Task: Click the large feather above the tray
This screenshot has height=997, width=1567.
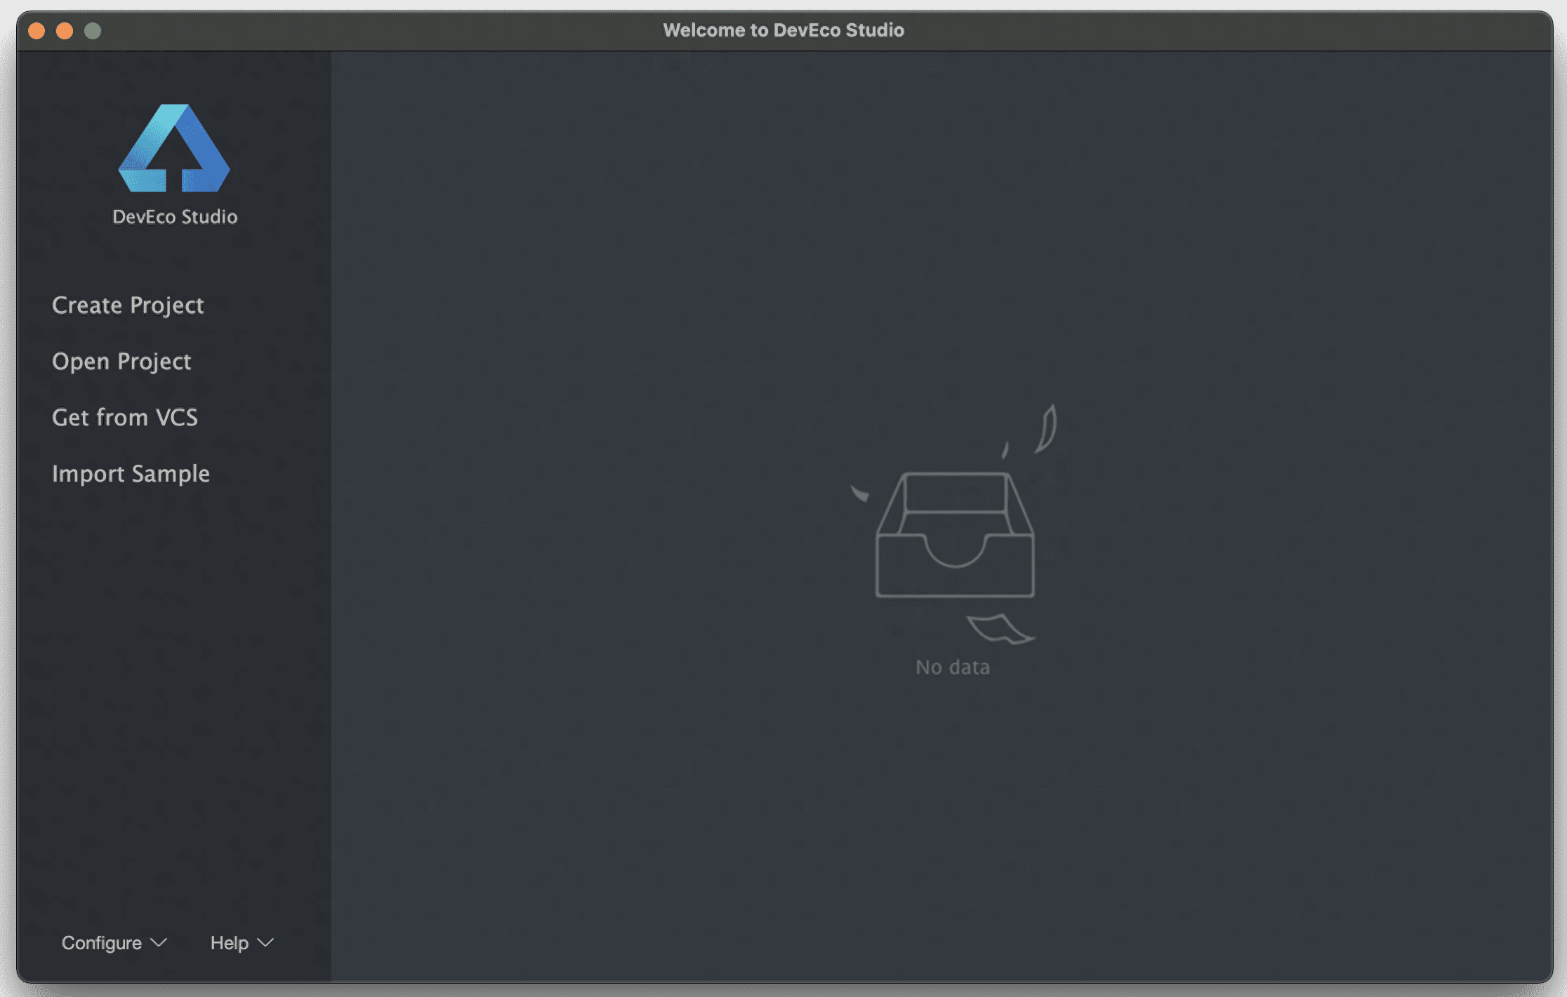Action: [1046, 428]
